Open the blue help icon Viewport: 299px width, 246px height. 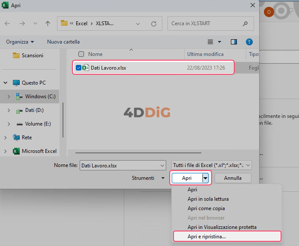249,42
